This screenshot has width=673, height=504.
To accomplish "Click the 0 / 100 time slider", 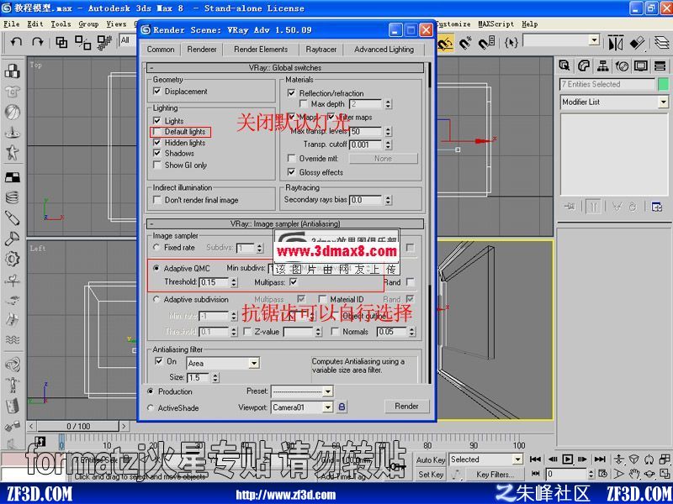I will point(78,426).
